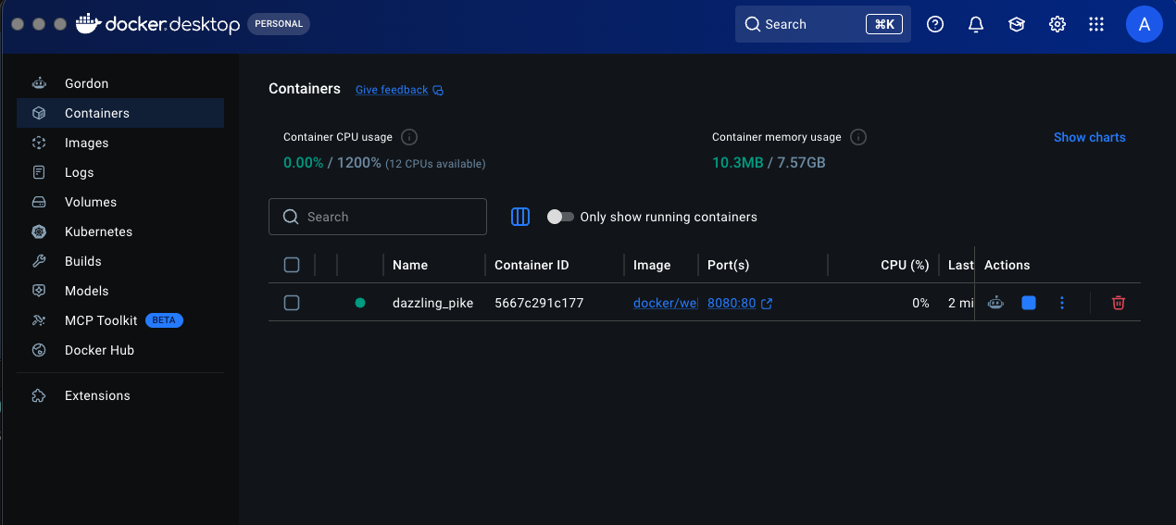The image size is (1176, 525).
Task: Open the account avatar A
Action: 1145,25
